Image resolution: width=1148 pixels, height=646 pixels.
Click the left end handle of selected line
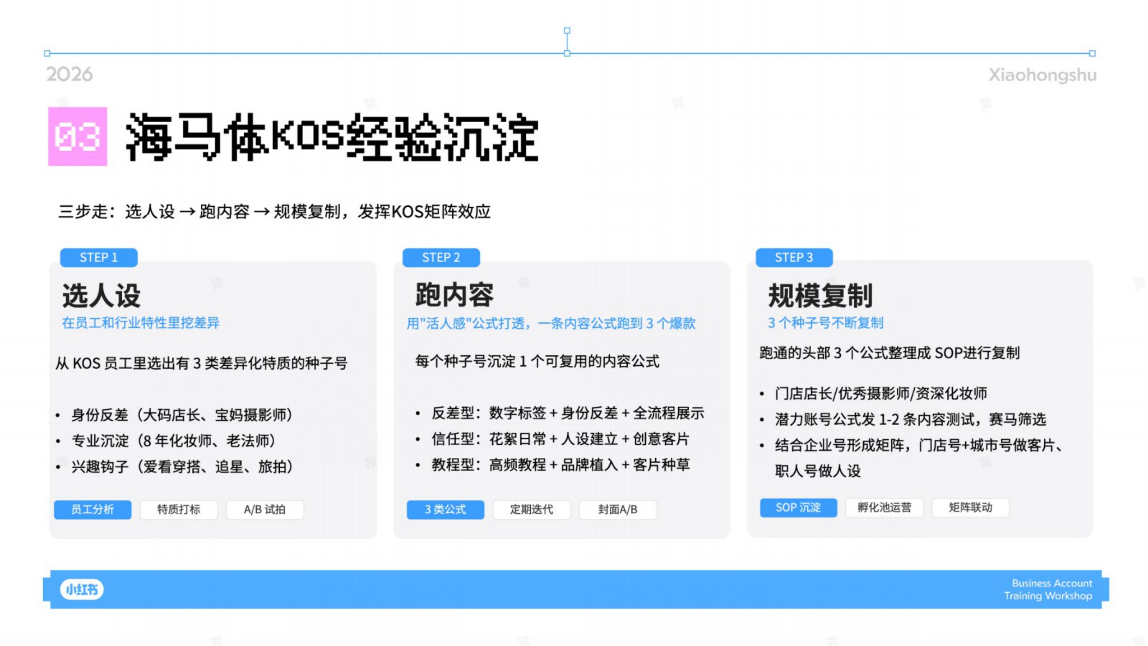[47, 53]
